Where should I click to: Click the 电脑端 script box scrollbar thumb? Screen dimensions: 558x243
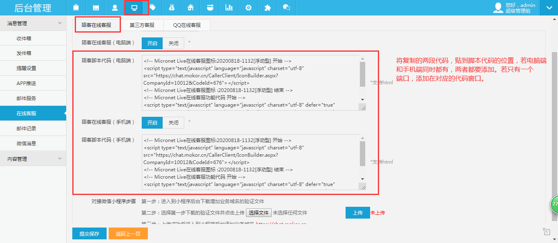tap(362, 74)
